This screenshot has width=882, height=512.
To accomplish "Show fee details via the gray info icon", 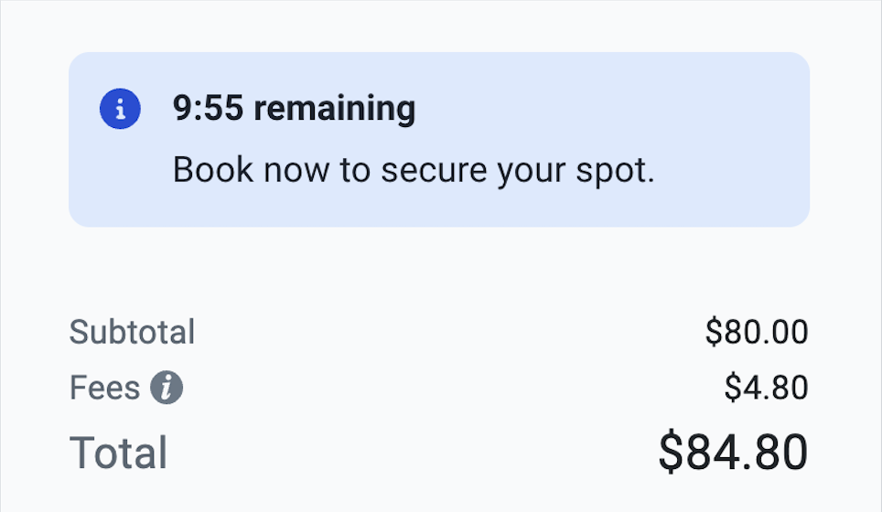I will 167,389.
